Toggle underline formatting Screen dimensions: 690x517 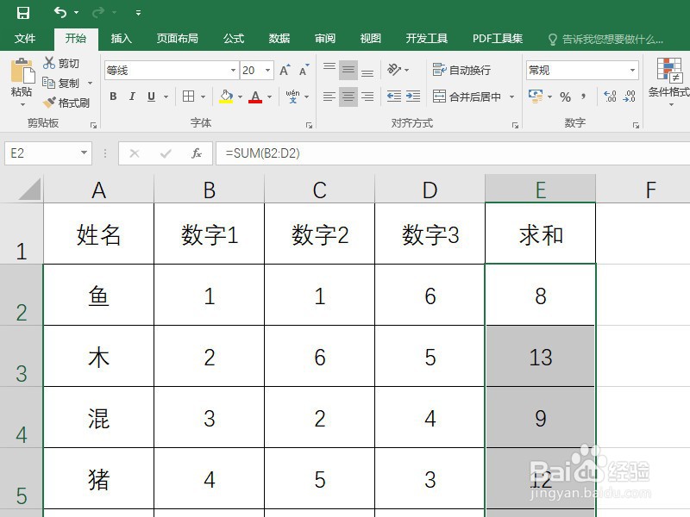click(150, 95)
